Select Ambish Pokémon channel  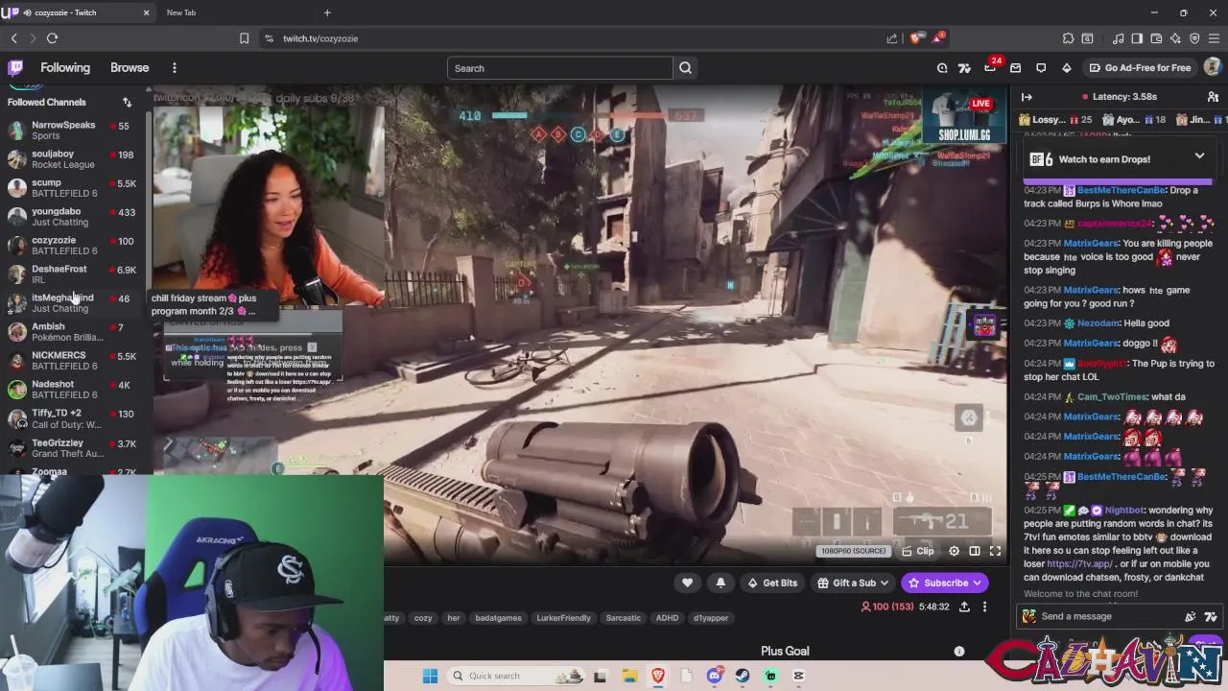click(72, 332)
